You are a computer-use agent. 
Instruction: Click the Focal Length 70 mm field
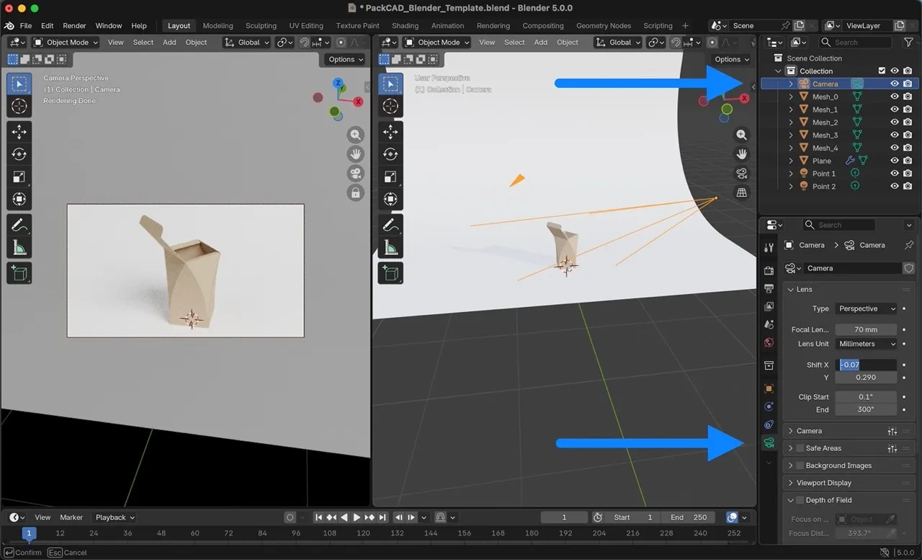(866, 329)
